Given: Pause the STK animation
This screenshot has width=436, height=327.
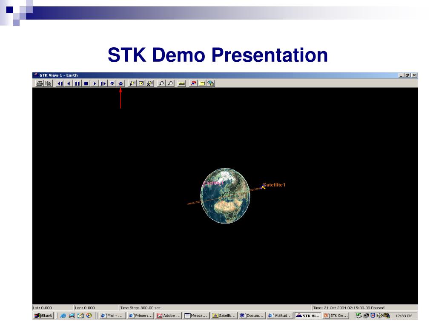Looking at the screenshot, I should pos(77,83).
